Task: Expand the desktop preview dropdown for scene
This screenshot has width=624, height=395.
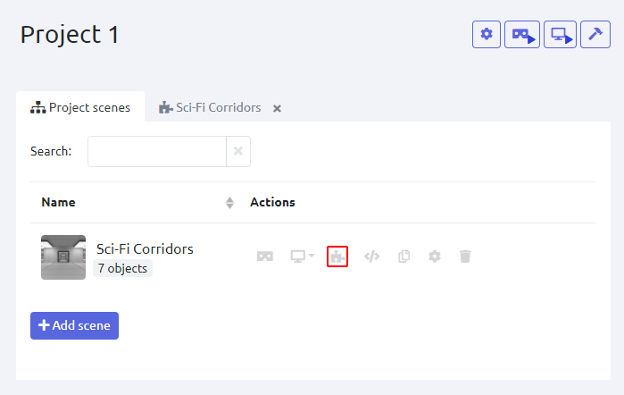Action: click(303, 256)
